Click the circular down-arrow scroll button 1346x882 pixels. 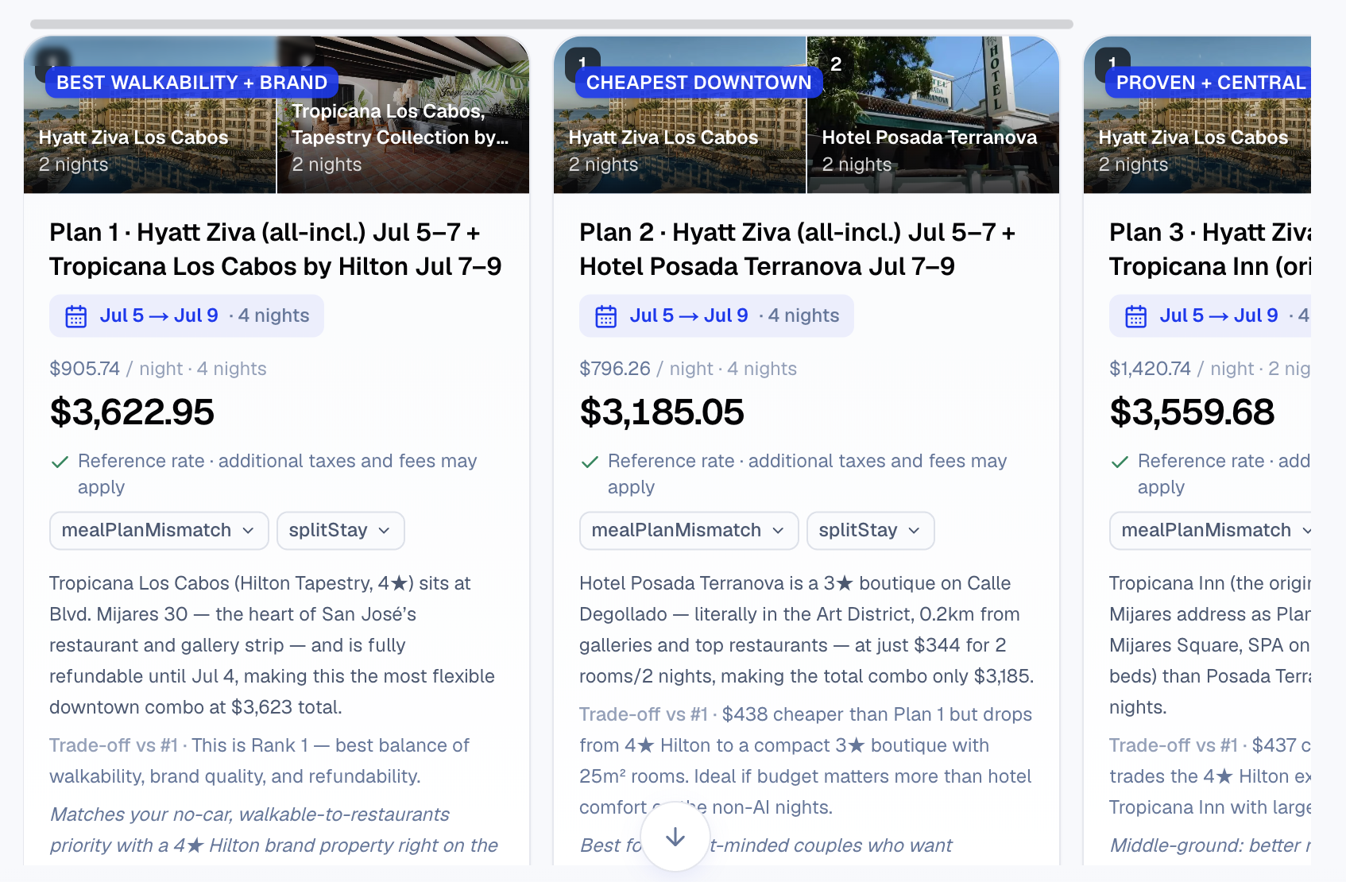(x=675, y=837)
